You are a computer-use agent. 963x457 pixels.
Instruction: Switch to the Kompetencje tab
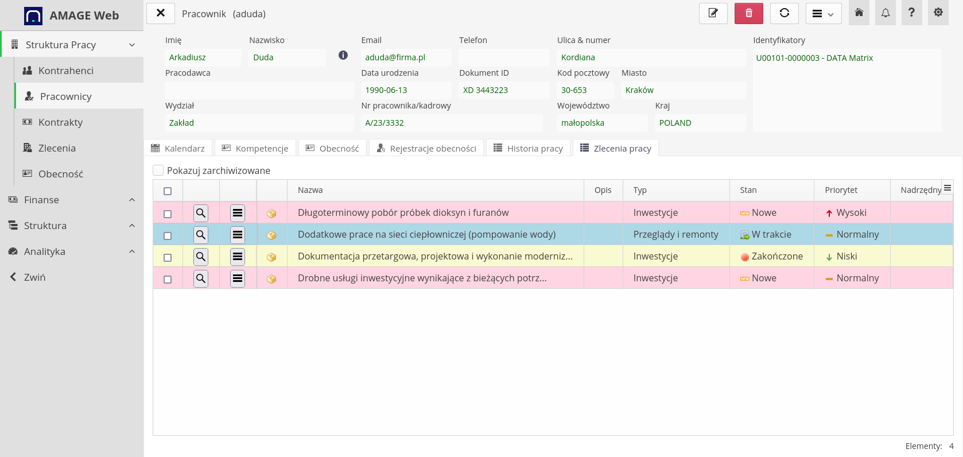pos(255,148)
